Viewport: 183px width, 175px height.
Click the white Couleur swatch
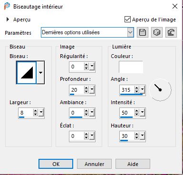(131, 67)
